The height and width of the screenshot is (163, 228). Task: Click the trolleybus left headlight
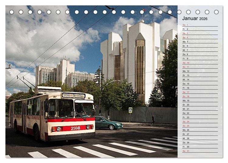(59, 129)
